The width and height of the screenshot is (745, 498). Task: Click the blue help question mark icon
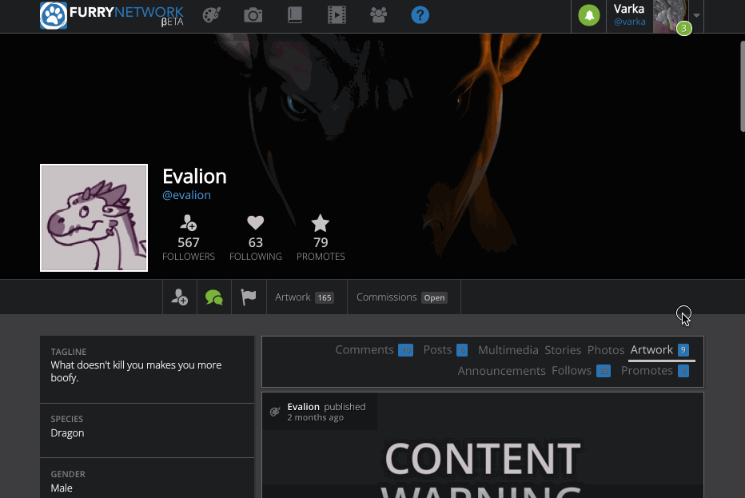pos(420,15)
